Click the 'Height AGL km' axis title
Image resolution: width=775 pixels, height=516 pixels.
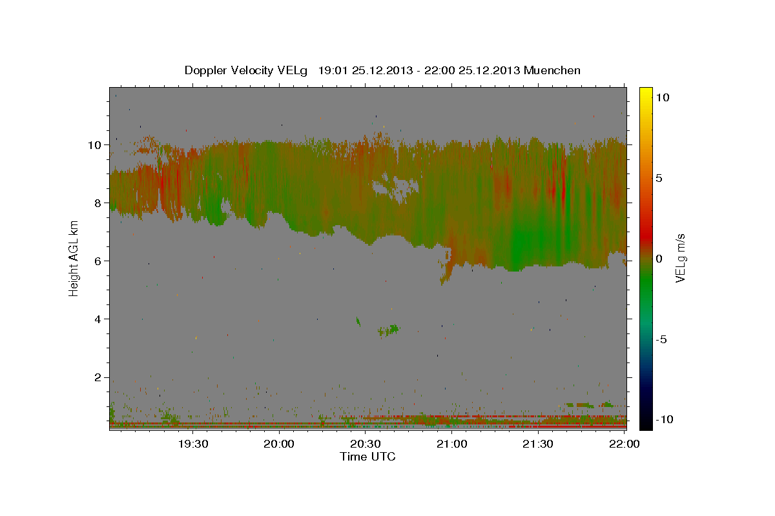(x=74, y=257)
